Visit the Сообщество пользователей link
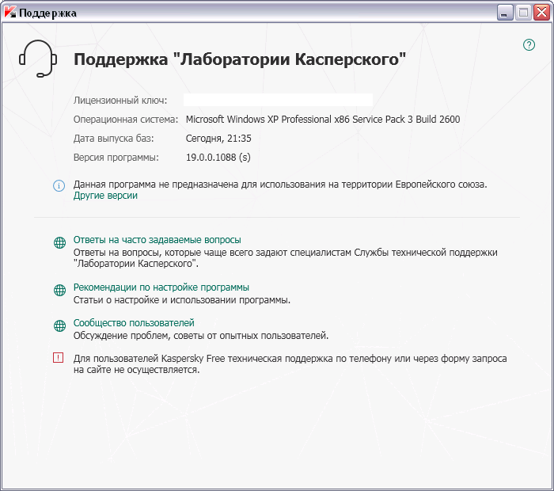Viewport: 554px width, 491px height. pos(134,322)
